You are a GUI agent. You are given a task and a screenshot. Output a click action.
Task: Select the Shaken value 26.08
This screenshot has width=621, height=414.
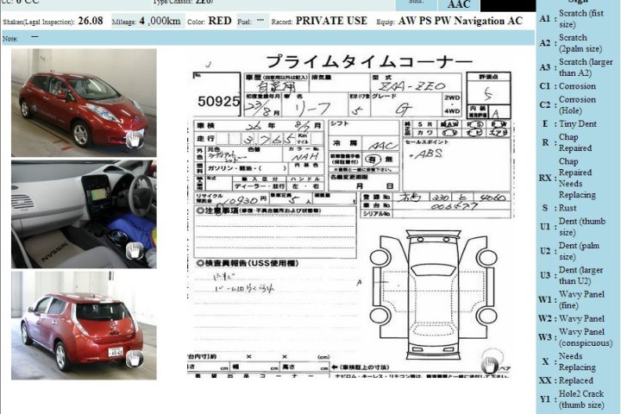(91, 21)
